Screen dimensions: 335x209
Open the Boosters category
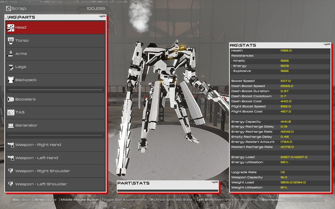point(56,99)
